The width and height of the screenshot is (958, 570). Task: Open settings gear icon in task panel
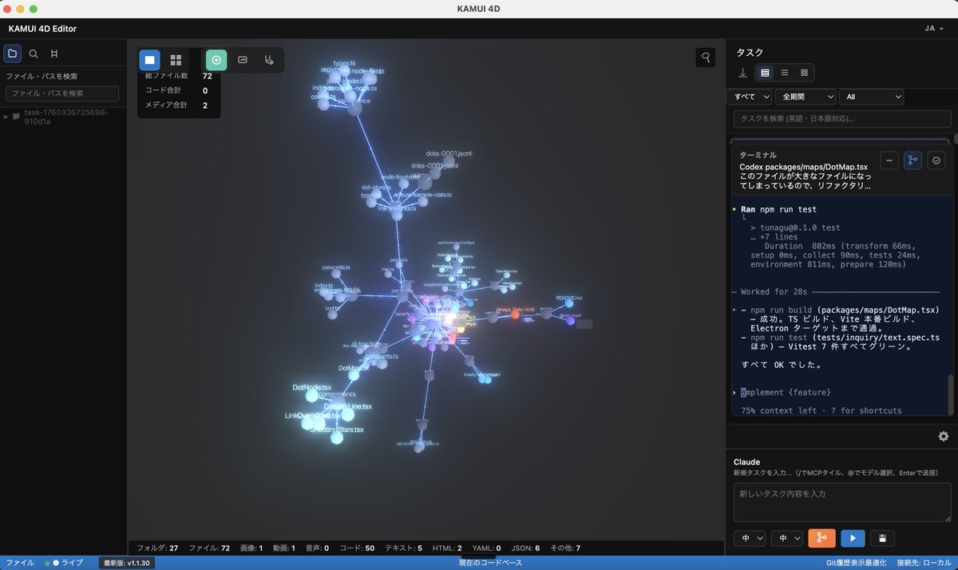point(944,437)
